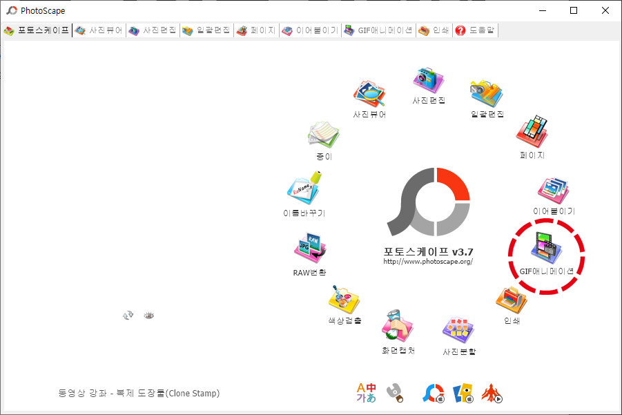Open the 도움말 help tab
The image size is (622, 415).
tap(475, 30)
